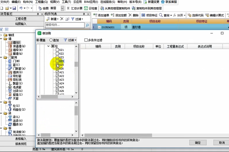
Task: Click the 取消 button
Action: [x=221, y=143]
